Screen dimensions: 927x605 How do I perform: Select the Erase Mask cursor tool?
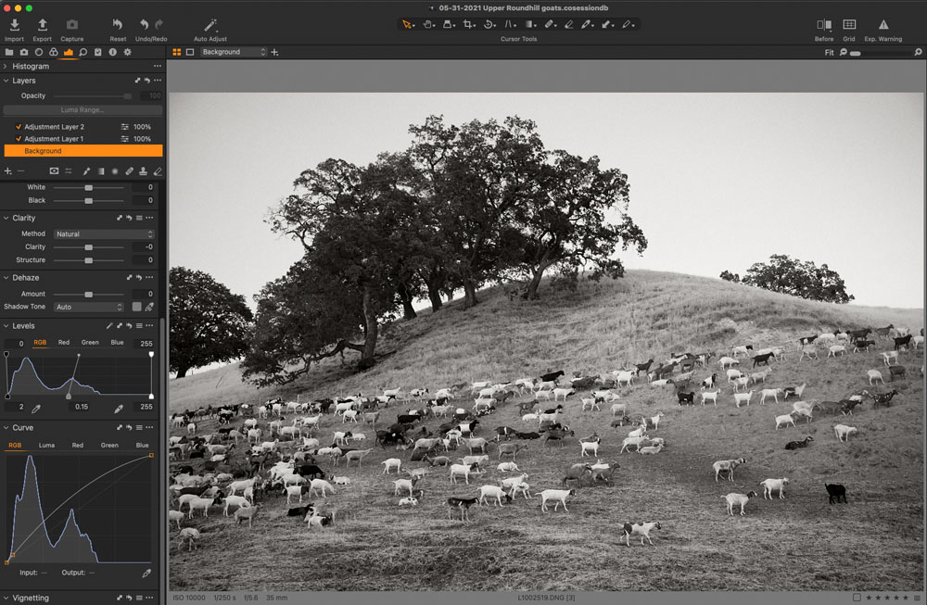[x=569, y=25]
